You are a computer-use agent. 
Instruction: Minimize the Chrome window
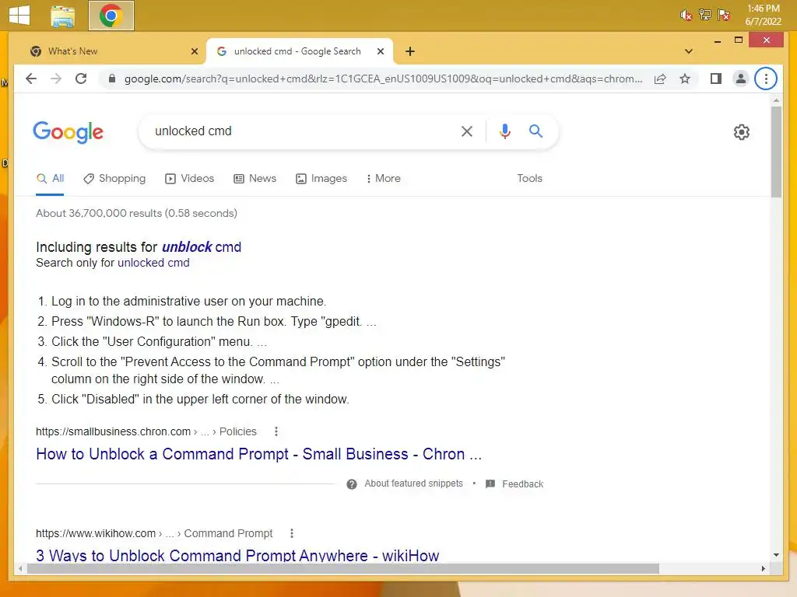[717, 40]
